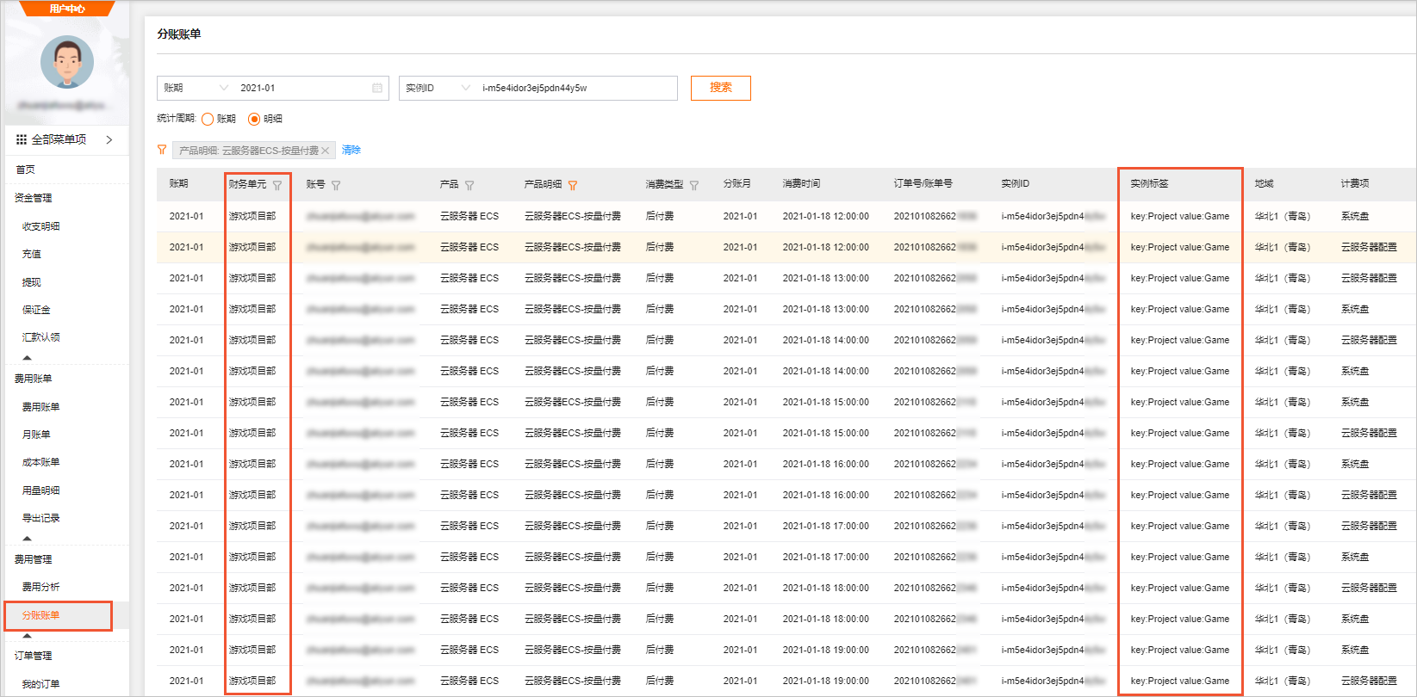Filter the 产品 column via funnel icon
This screenshot has height=697, width=1417.
[x=469, y=185]
